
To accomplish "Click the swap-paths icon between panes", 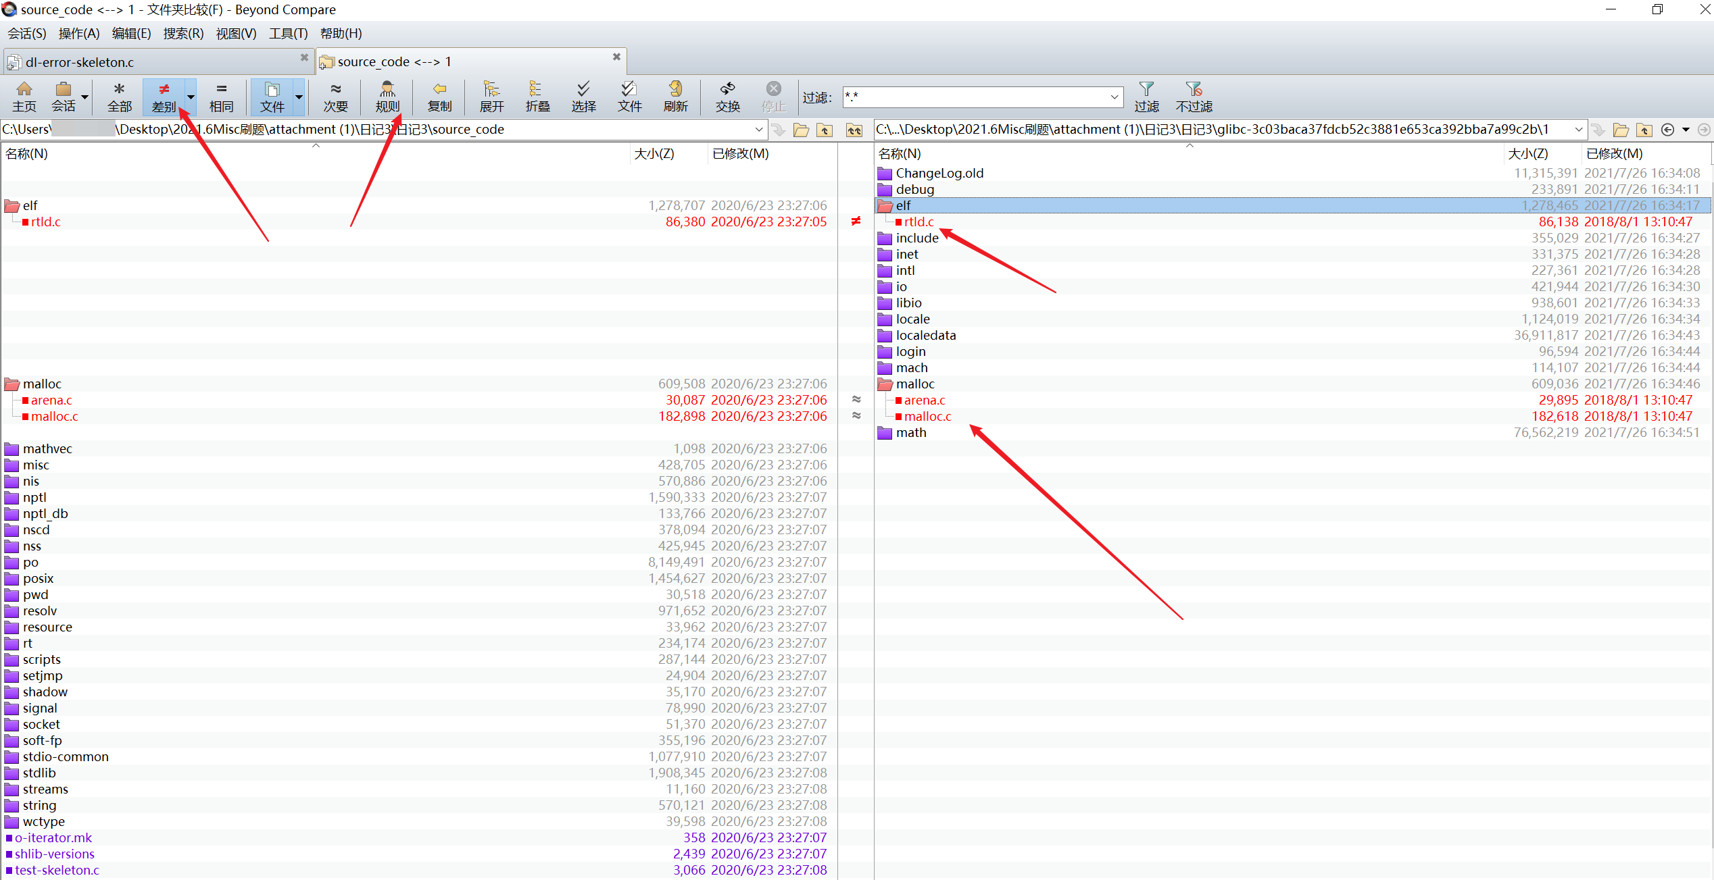I will pyautogui.click(x=854, y=130).
